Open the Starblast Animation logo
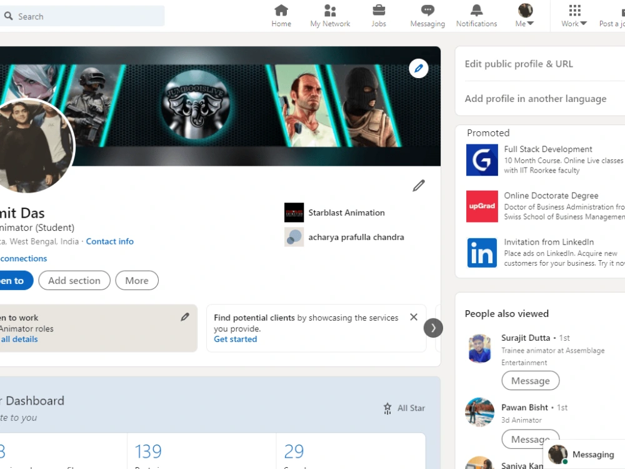The image size is (625, 469). 294,213
